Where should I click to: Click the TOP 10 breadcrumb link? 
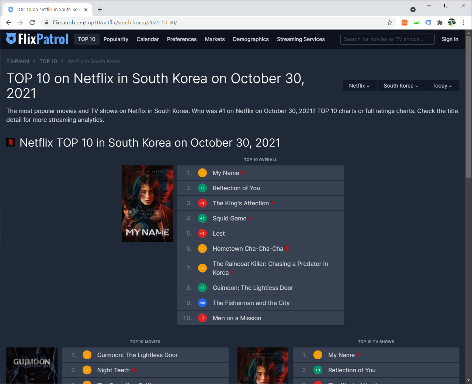pos(48,61)
